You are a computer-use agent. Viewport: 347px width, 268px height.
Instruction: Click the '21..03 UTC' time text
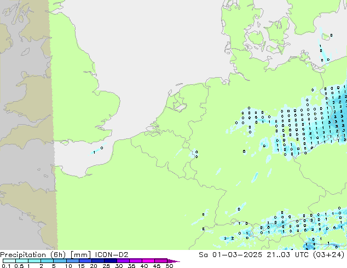tap(288, 254)
